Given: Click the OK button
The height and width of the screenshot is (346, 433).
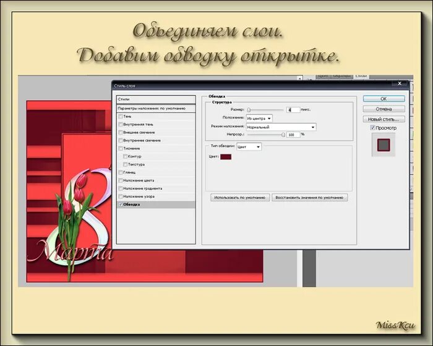Looking at the screenshot, I should click(384, 99).
